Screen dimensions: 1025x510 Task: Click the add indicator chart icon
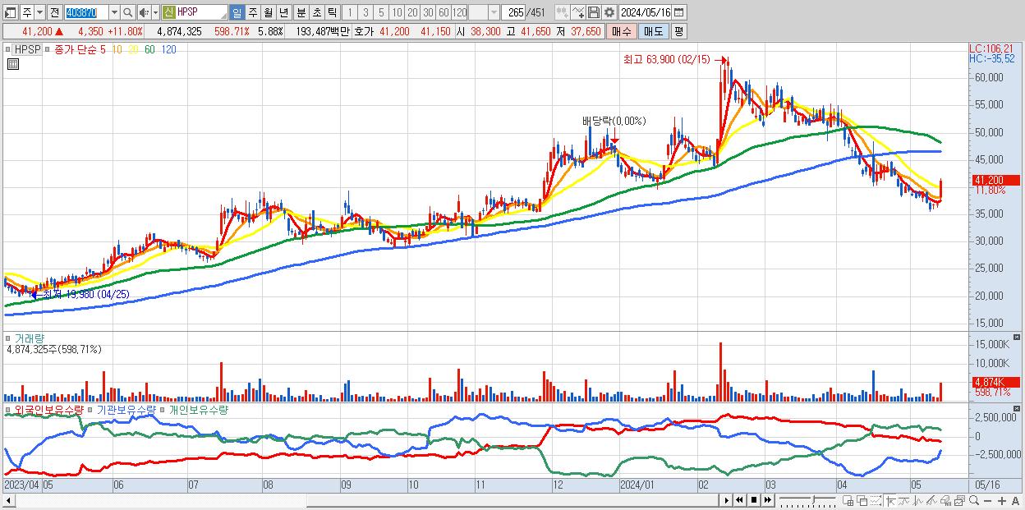tap(562, 13)
